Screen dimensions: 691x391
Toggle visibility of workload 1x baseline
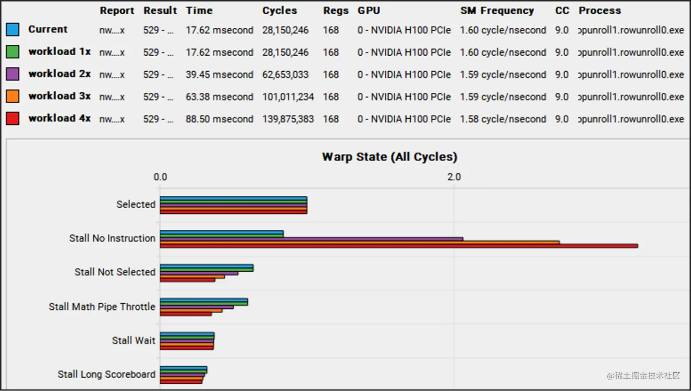pos(13,51)
